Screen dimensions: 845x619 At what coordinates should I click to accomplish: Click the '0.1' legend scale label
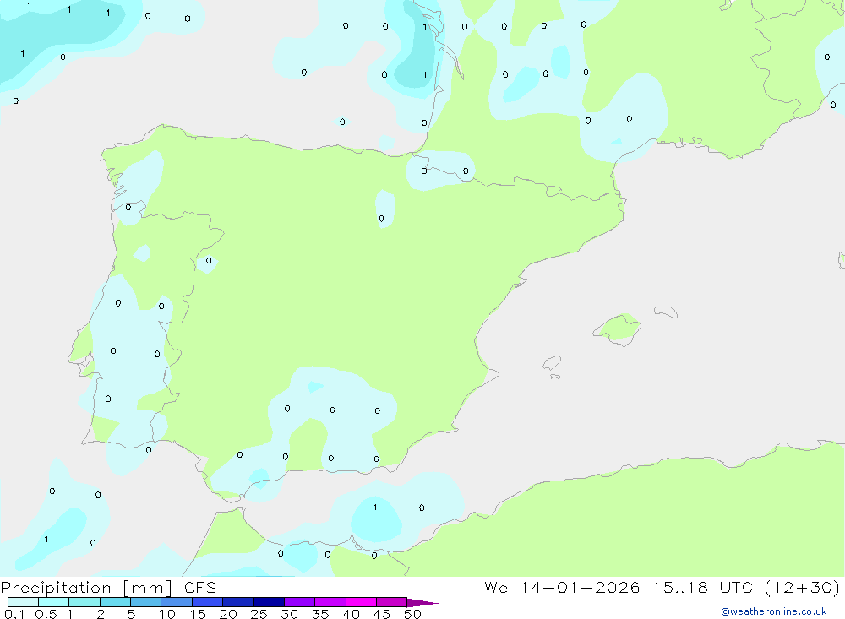pyautogui.click(x=14, y=614)
